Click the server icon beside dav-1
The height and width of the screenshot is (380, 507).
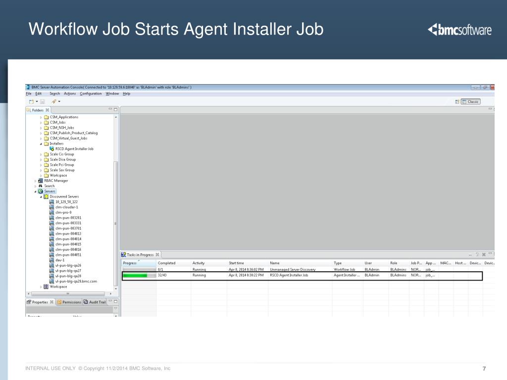click(x=51, y=260)
